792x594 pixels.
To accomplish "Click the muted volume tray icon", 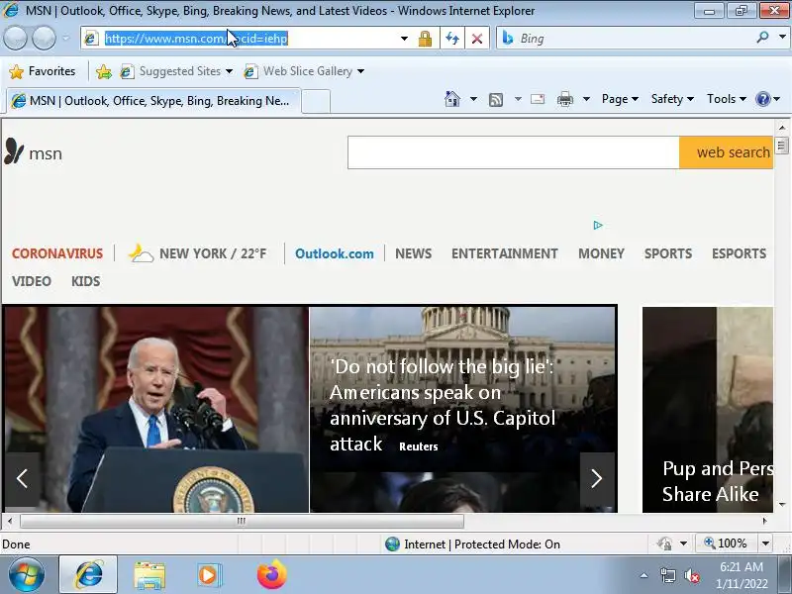I will (x=691, y=575).
